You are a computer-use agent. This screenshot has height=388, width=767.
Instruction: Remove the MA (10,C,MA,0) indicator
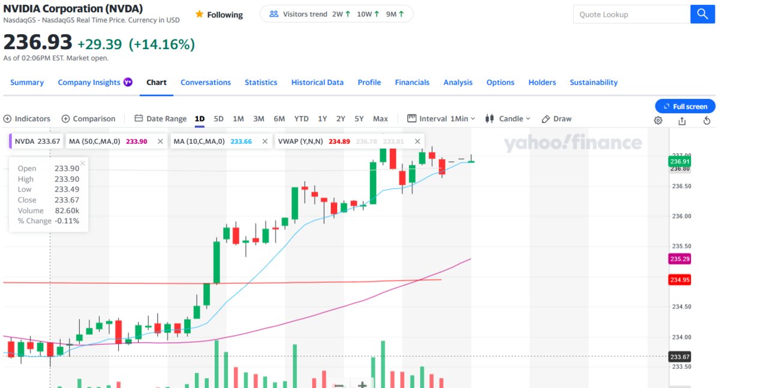[264, 141]
